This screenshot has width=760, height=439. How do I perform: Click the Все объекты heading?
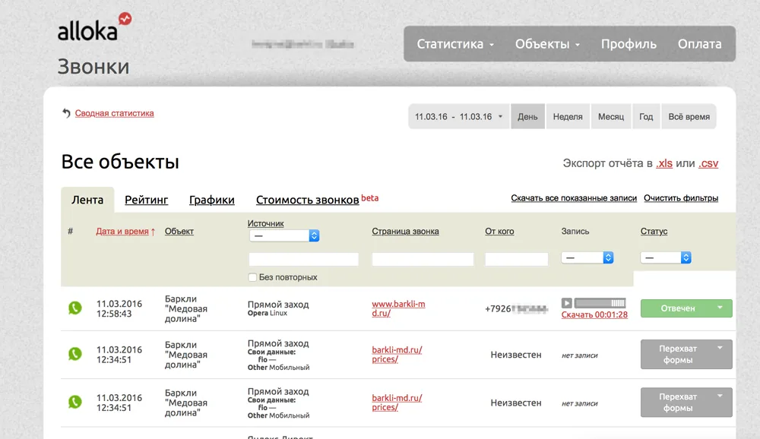coord(120,162)
